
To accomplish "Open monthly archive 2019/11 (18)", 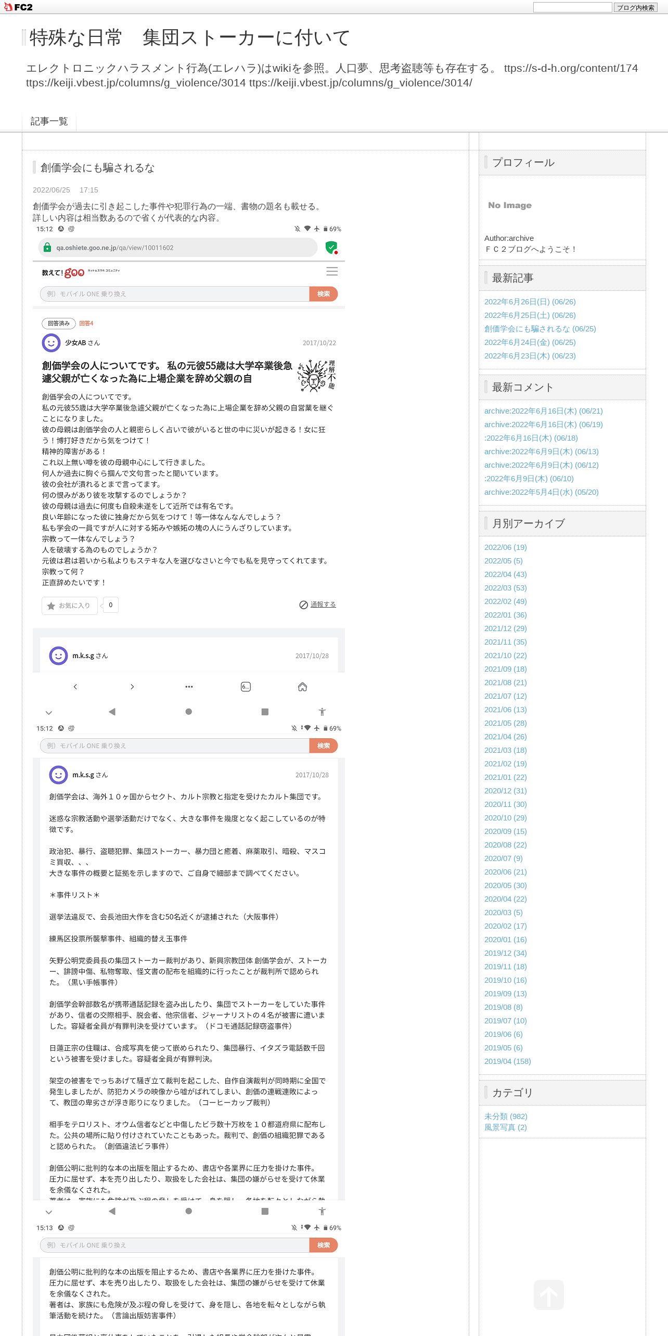I will 505,967.
